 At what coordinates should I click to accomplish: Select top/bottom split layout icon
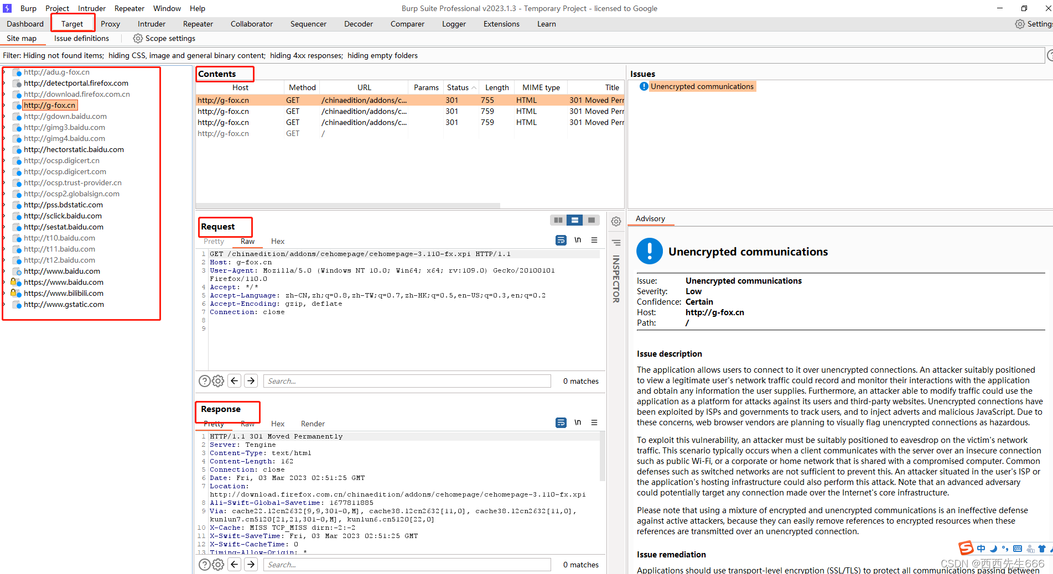click(x=575, y=220)
